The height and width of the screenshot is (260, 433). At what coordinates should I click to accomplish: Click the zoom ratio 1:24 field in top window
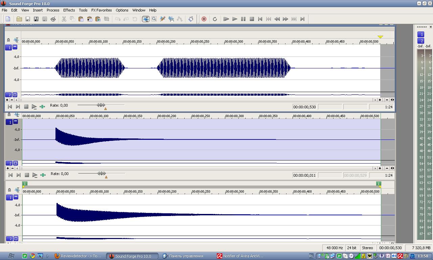point(382,107)
